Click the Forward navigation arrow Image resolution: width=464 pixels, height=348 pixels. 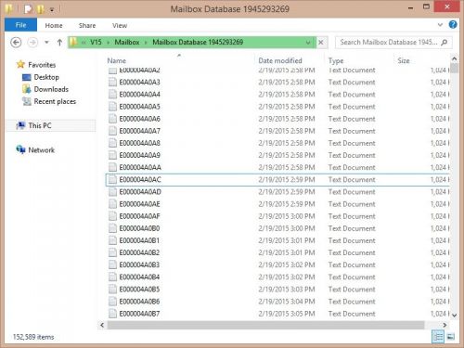(32, 43)
